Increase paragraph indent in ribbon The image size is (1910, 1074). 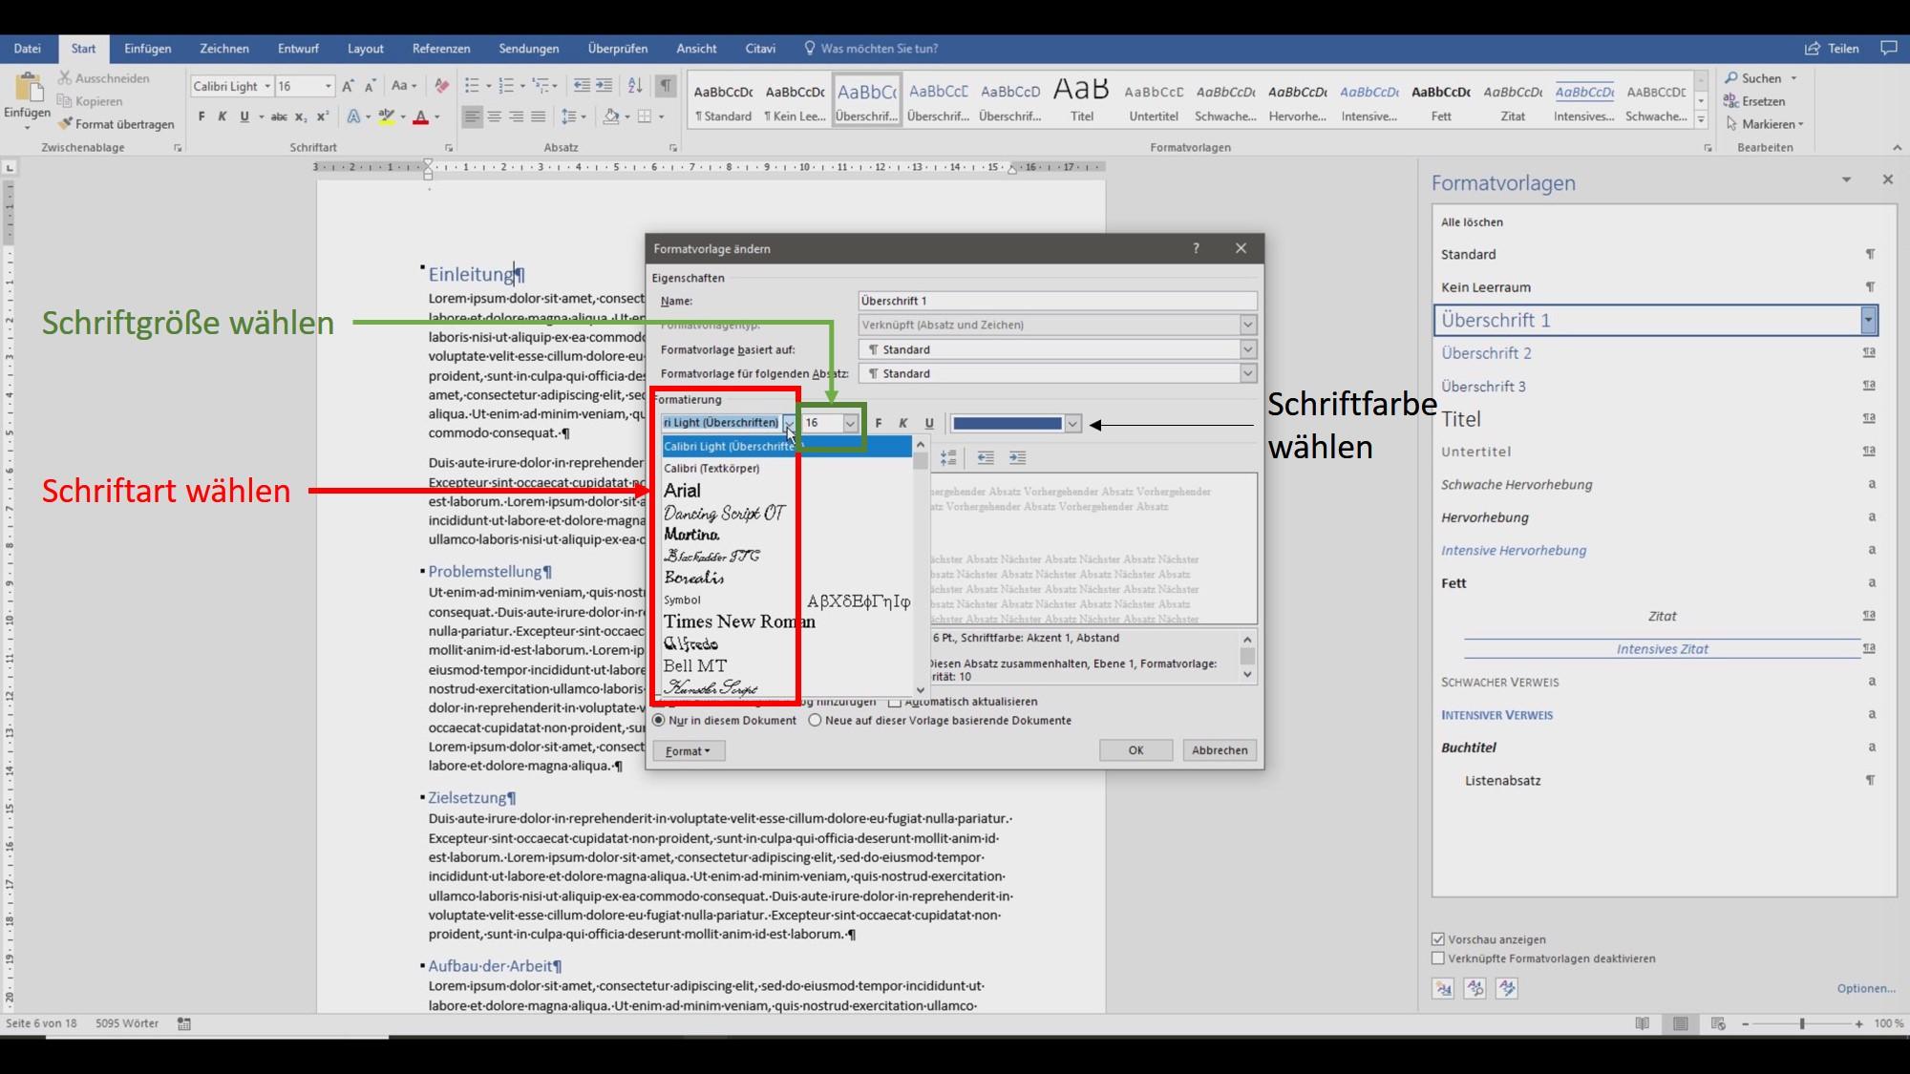[604, 86]
